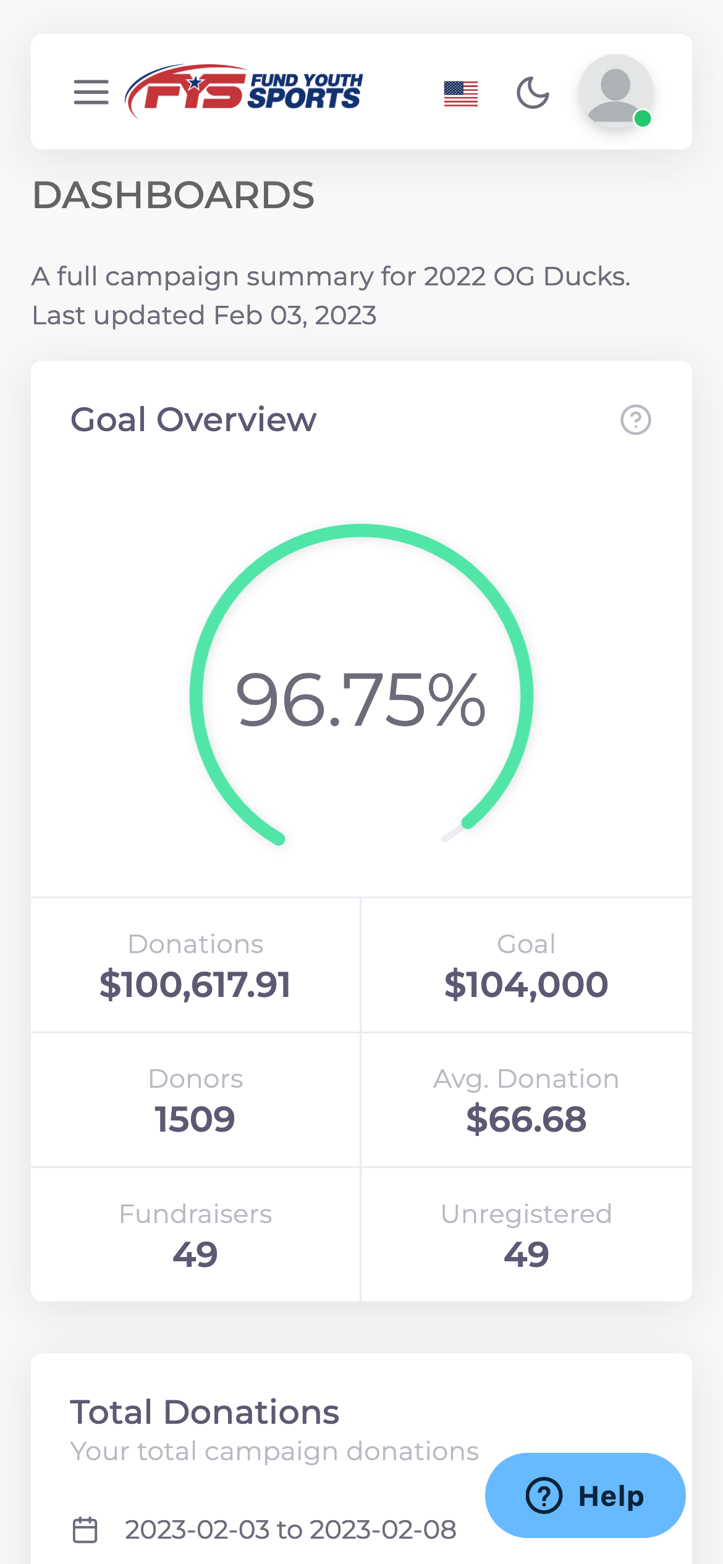Screen dimensions: 723x1564
Task: Select the Unregistered 49 stat
Action: [x=526, y=1235]
